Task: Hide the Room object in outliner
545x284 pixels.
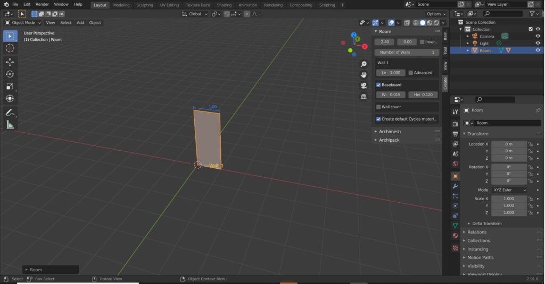Action: tap(538, 50)
